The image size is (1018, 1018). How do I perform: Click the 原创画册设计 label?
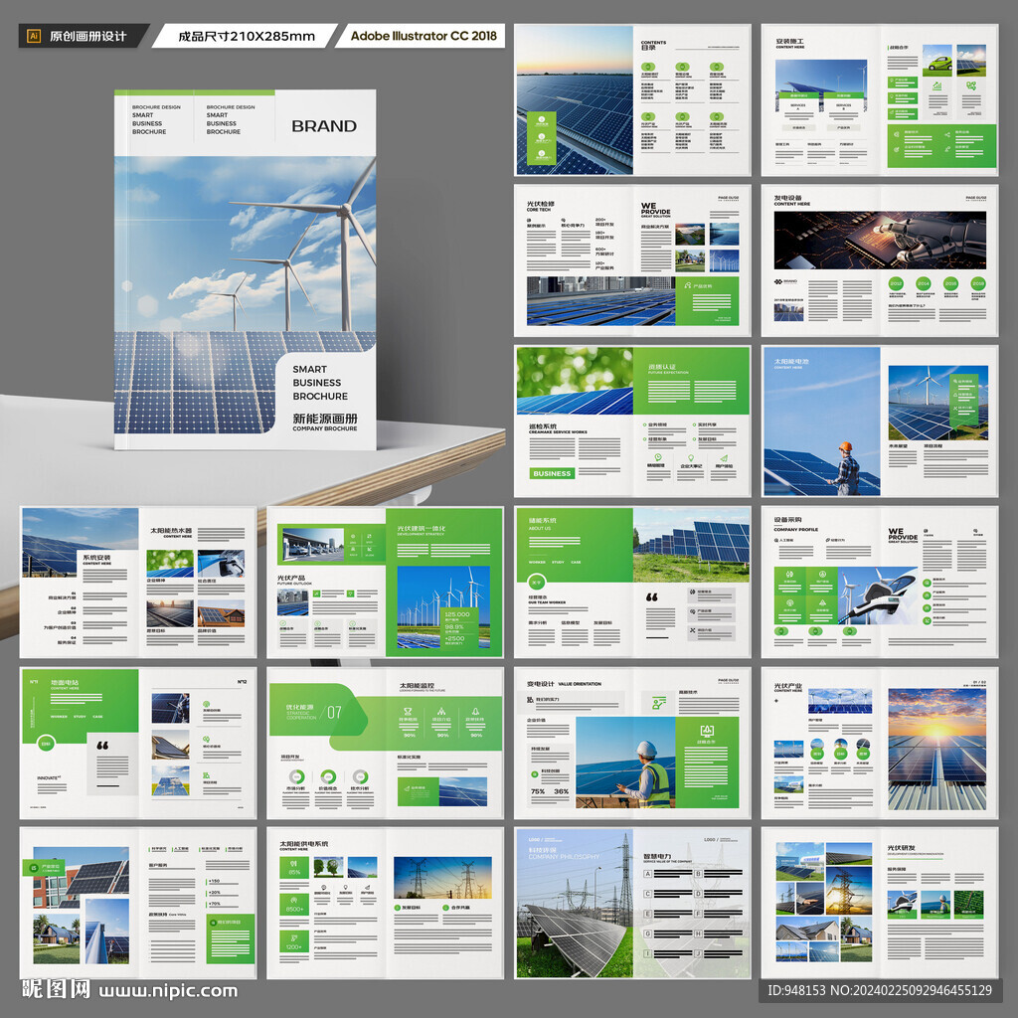click(87, 37)
